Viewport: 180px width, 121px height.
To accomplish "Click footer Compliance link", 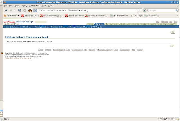I will coord(77,50).
